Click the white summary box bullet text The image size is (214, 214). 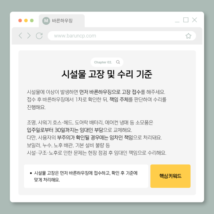coord(86,176)
